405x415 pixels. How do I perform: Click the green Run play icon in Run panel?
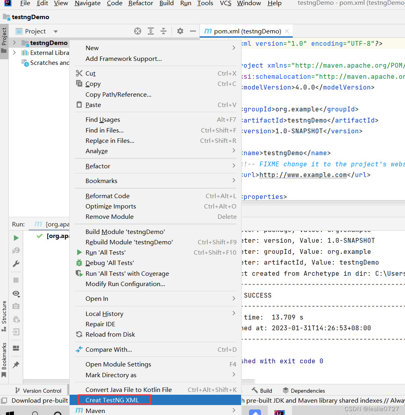pyautogui.click(x=16, y=238)
